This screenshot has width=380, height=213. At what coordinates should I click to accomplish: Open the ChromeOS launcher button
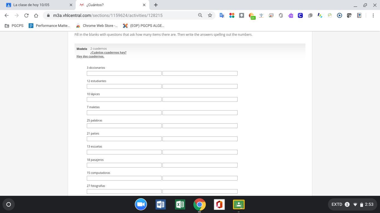point(9,204)
